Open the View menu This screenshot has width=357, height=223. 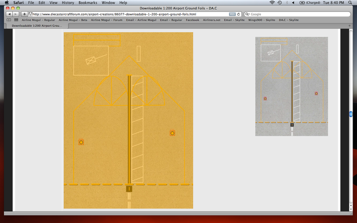pyautogui.click(x=53, y=3)
